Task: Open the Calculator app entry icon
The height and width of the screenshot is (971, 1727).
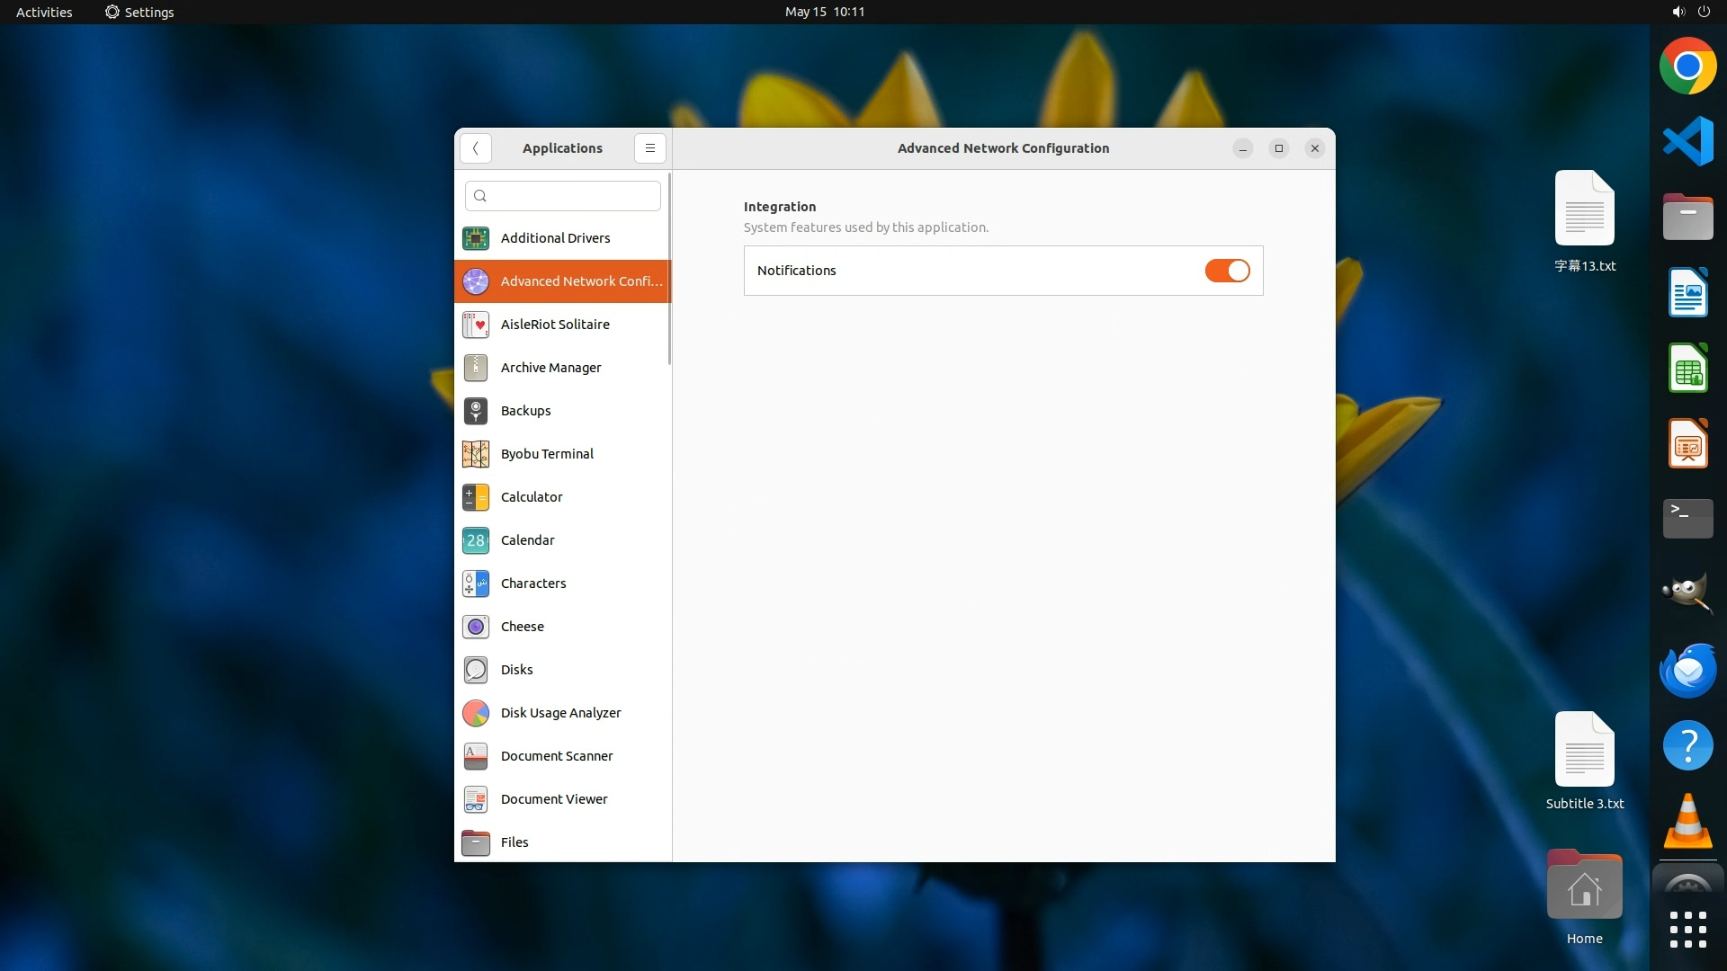Action: pyautogui.click(x=475, y=497)
